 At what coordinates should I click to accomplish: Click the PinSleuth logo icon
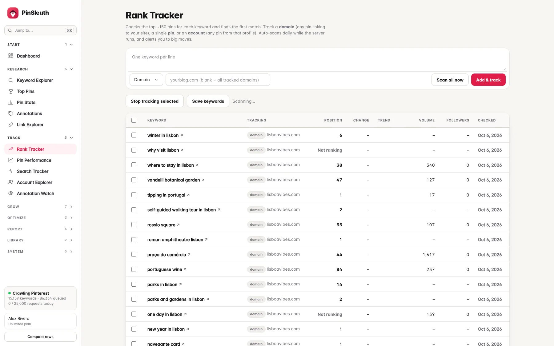coord(13,13)
